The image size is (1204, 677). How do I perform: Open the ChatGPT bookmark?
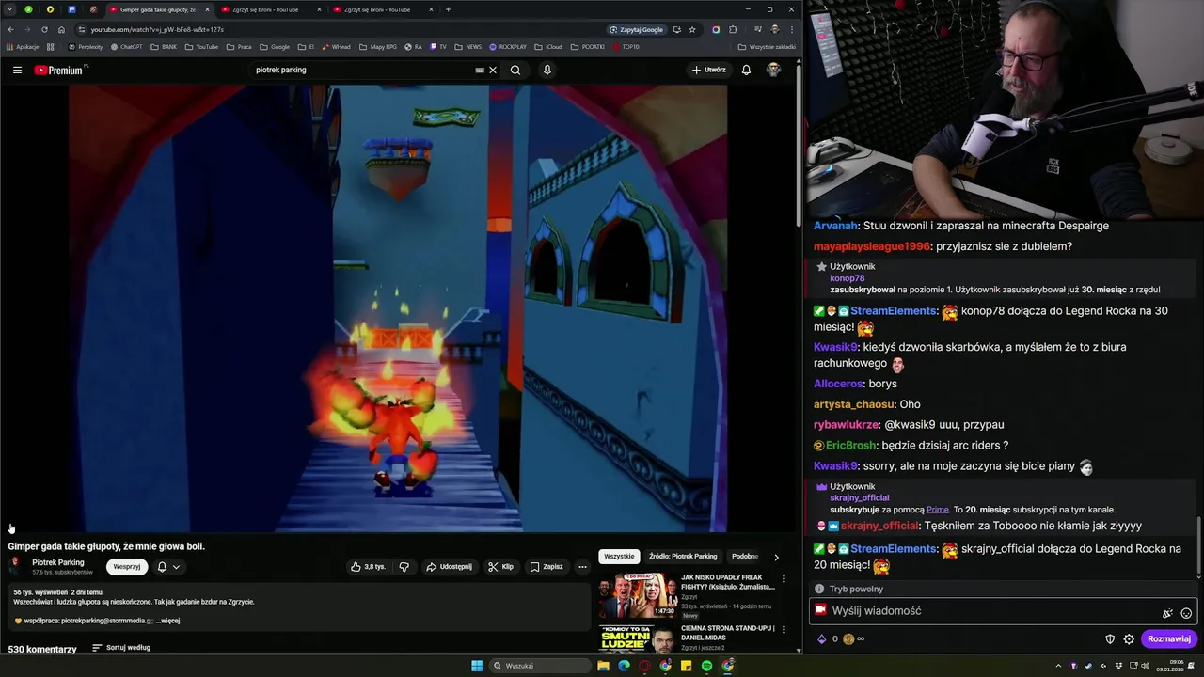[126, 46]
